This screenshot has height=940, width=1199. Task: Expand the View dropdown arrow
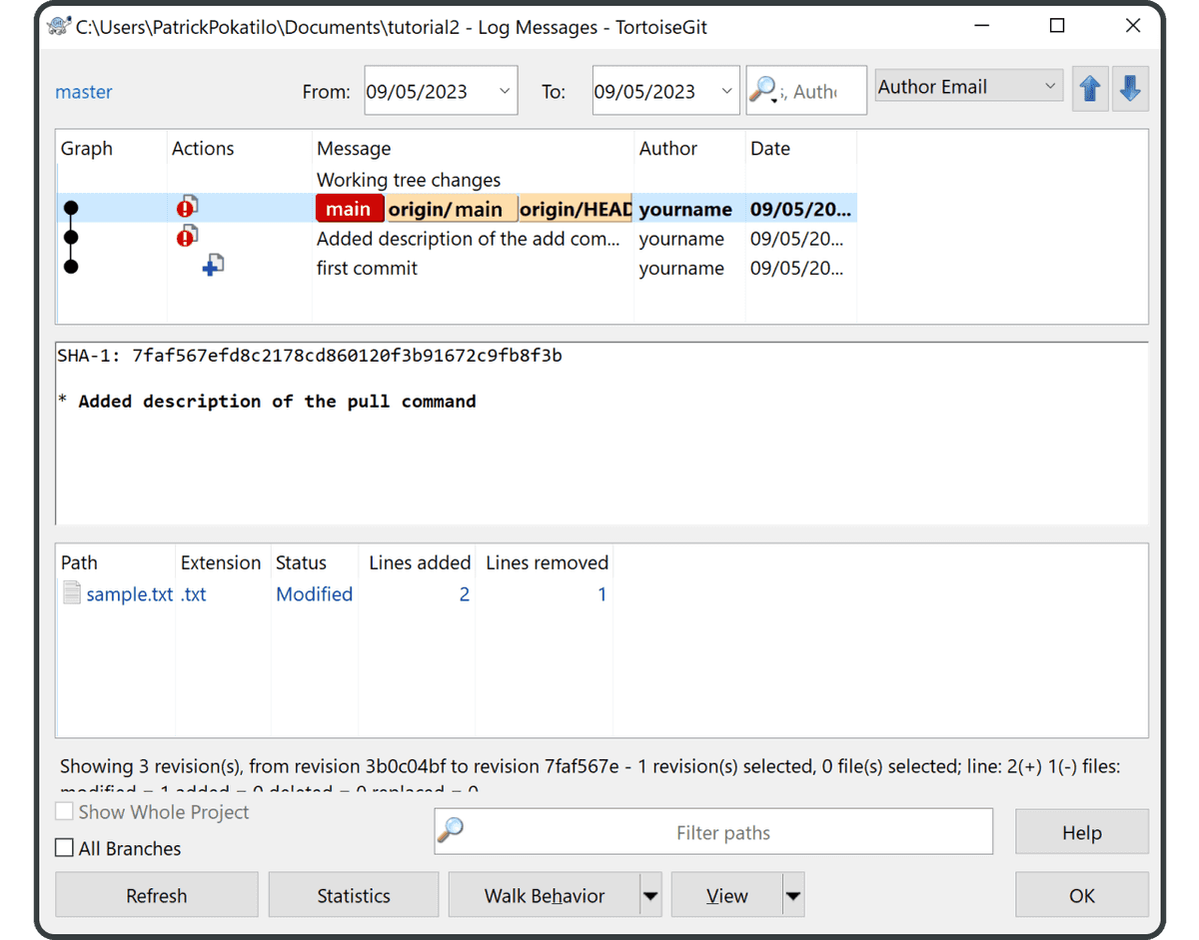[x=792, y=894]
